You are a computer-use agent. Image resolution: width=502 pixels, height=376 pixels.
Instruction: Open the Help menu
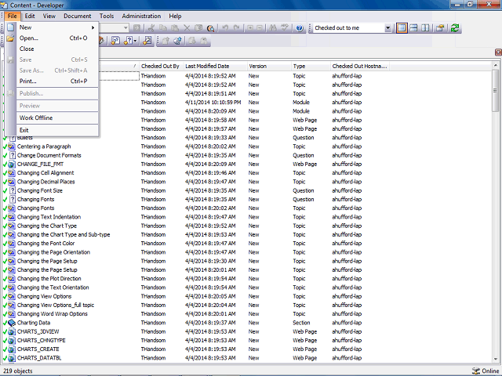pos(175,16)
